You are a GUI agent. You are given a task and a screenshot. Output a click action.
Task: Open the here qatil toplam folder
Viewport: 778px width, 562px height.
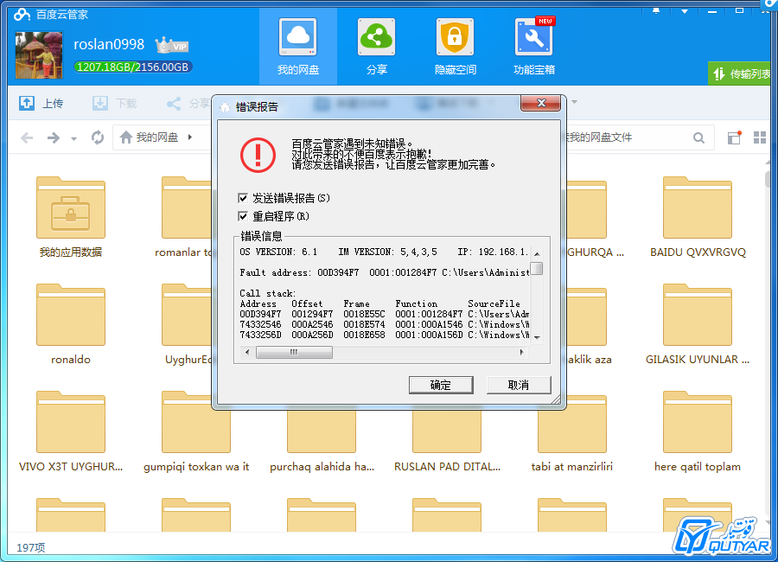point(697,423)
